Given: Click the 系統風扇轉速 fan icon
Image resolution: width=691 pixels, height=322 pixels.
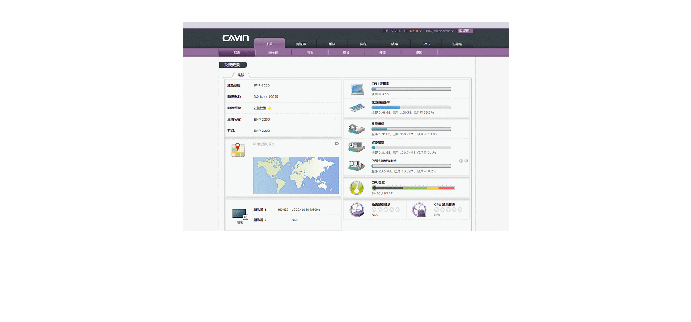Looking at the screenshot, I should pyautogui.click(x=357, y=210).
